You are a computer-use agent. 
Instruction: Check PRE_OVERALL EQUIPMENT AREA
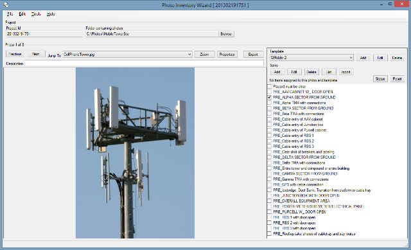pyautogui.click(x=270, y=201)
